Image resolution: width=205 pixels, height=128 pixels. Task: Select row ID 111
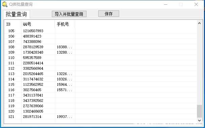[11, 63]
